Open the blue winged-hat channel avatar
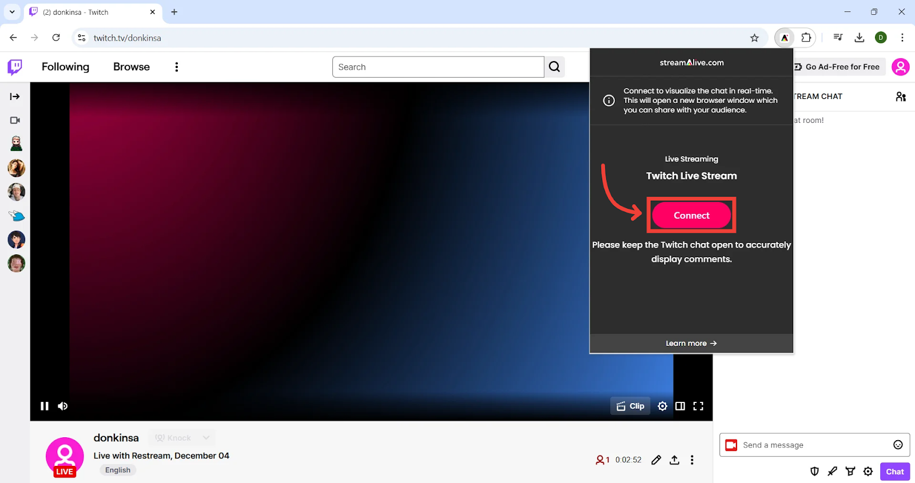This screenshot has height=483, width=915. [x=17, y=215]
